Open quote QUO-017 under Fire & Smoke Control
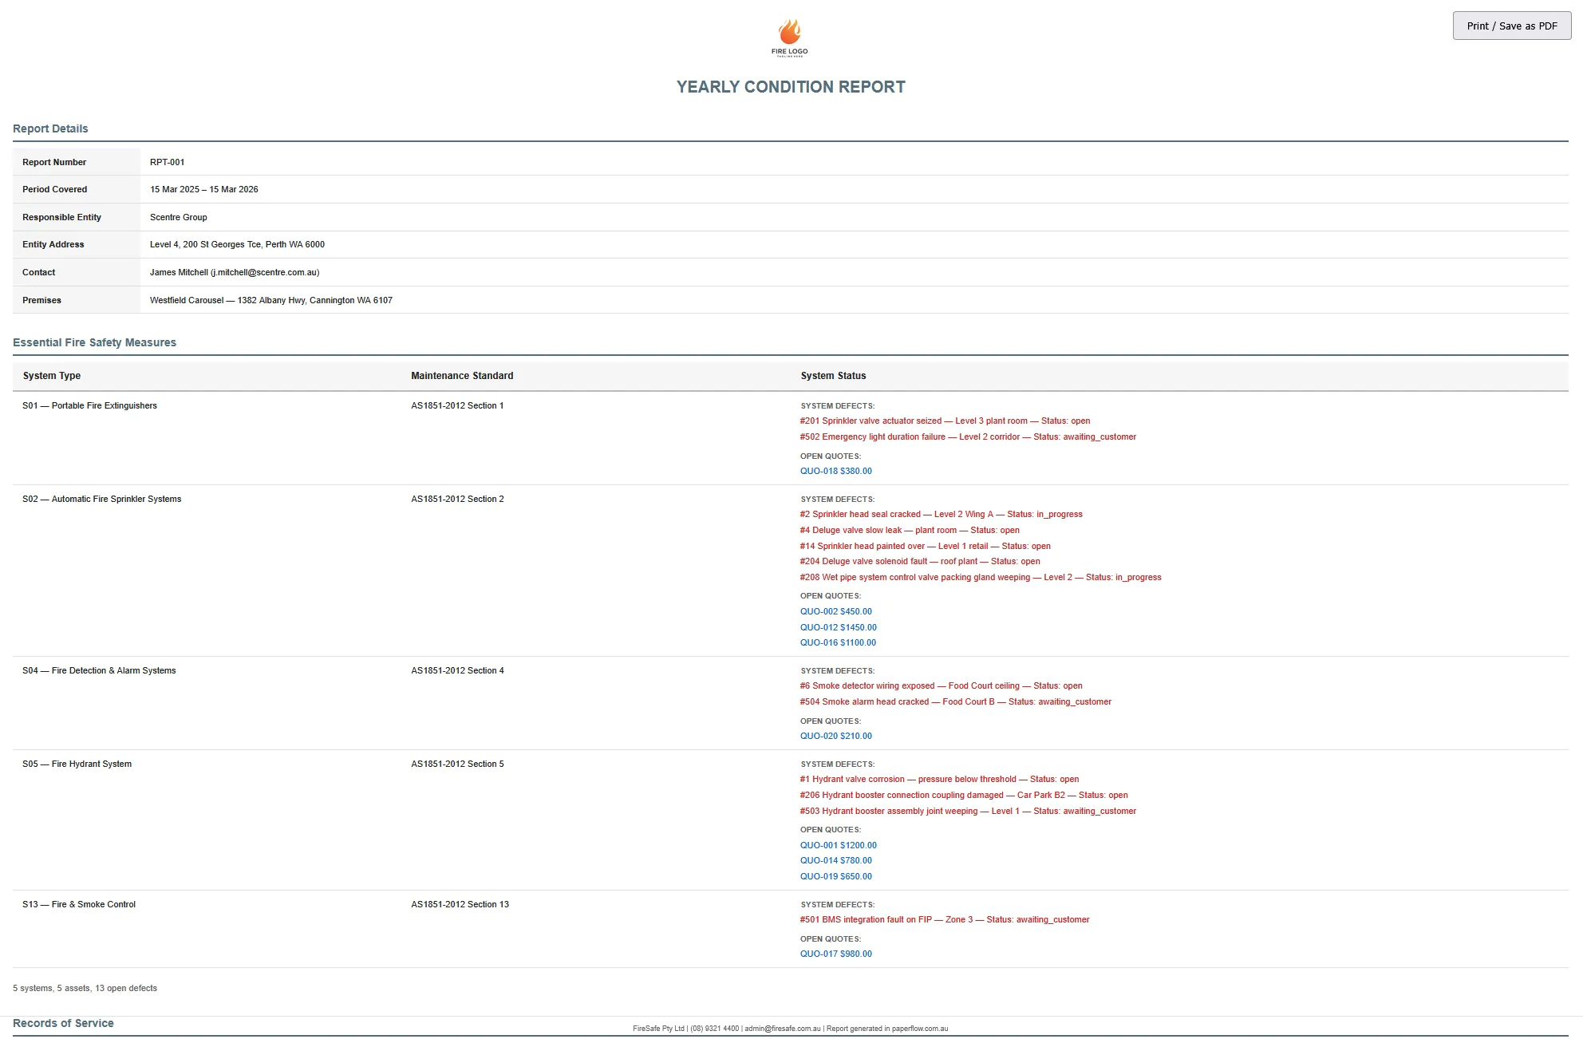 (835, 953)
